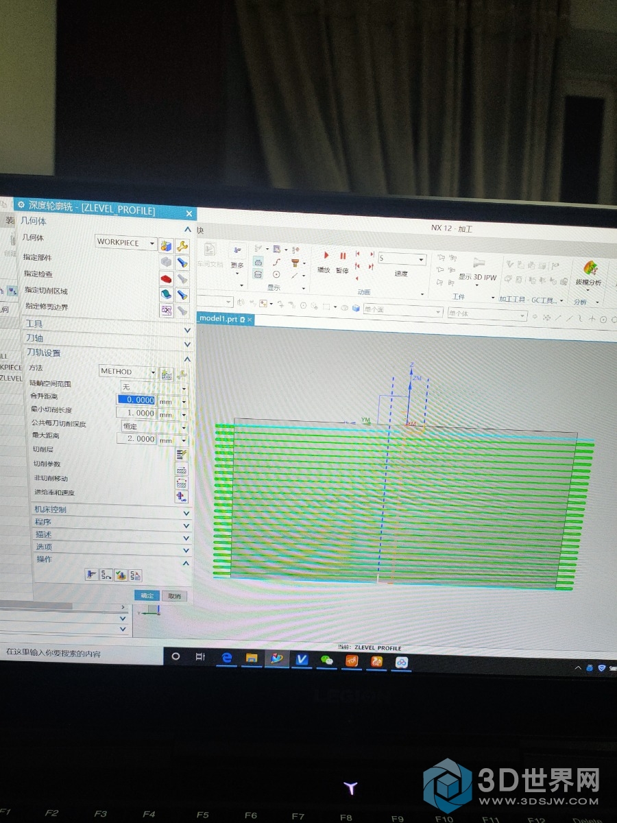This screenshot has width=617, height=823.
Task: Open the 切削层 cut levels dialog
Action: pyautogui.click(x=182, y=454)
